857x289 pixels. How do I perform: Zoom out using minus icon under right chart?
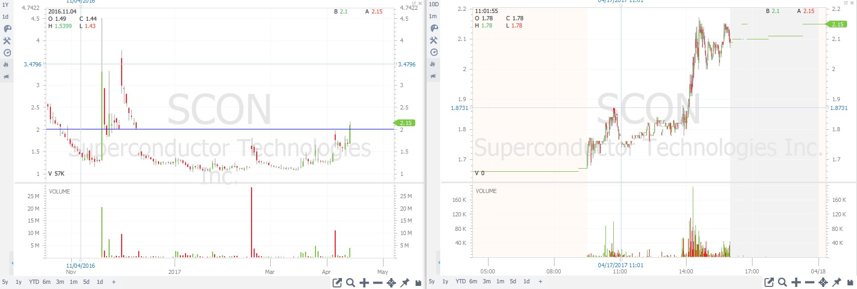pos(810,283)
